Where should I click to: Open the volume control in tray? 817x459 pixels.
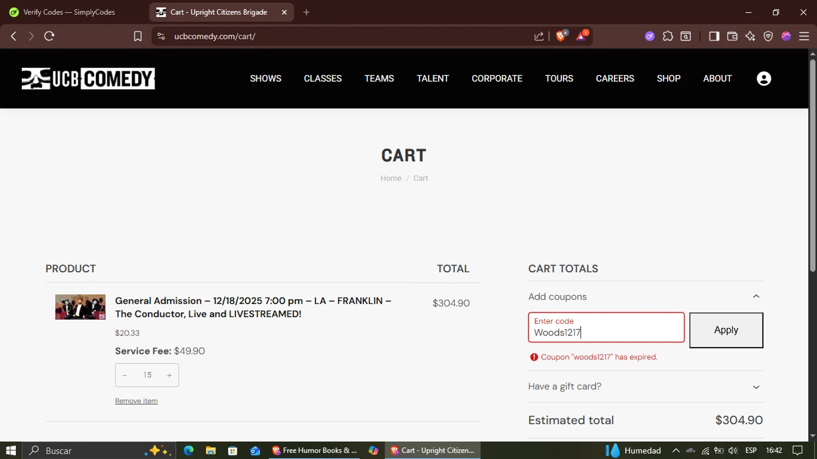tap(733, 450)
